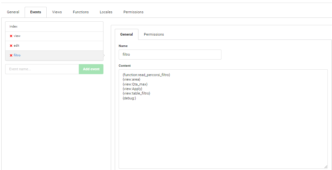Switch to the Events tab
332x170 pixels.
[36, 12]
